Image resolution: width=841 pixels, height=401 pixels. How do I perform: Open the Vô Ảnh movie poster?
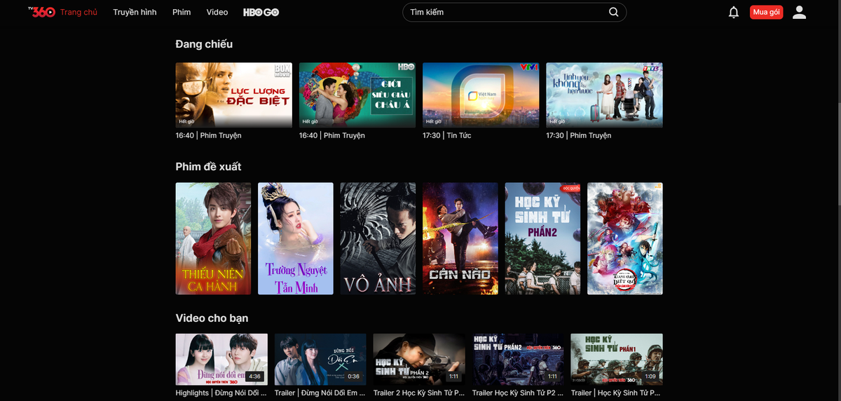pos(378,238)
